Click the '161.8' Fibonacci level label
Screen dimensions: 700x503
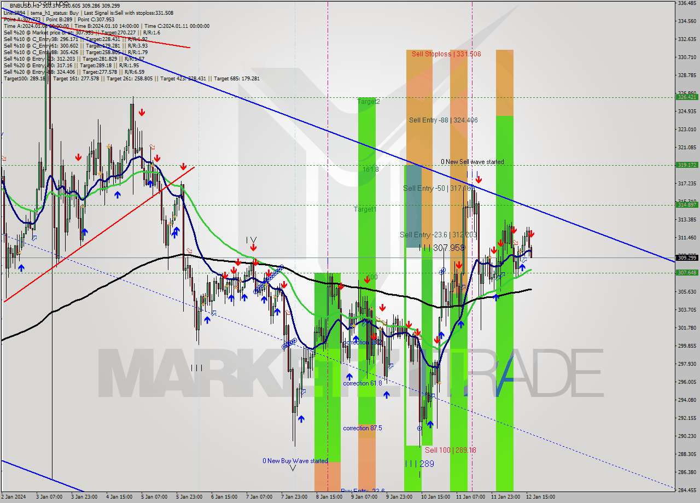(370, 169)
